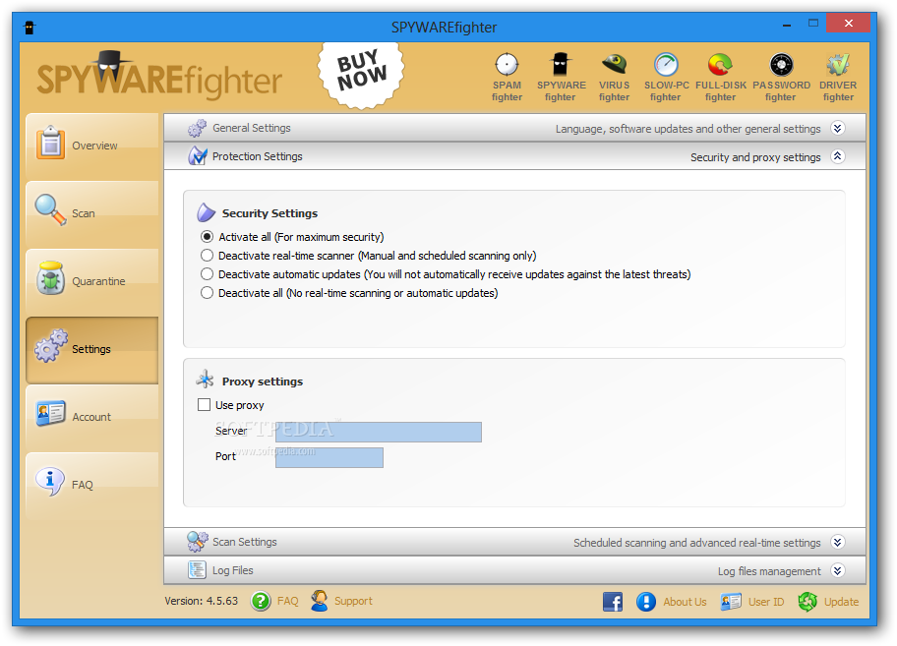This screenshot has width=897, height=646.
Task: Open the Quarantine section
Action: click(x=92, y=281)
